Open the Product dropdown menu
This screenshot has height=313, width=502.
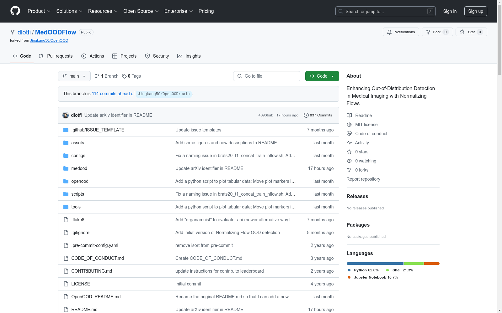[39, 11]
